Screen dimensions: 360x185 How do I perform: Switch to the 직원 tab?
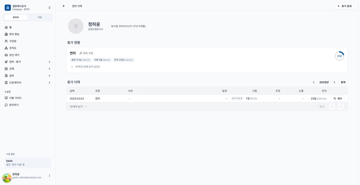40,17
